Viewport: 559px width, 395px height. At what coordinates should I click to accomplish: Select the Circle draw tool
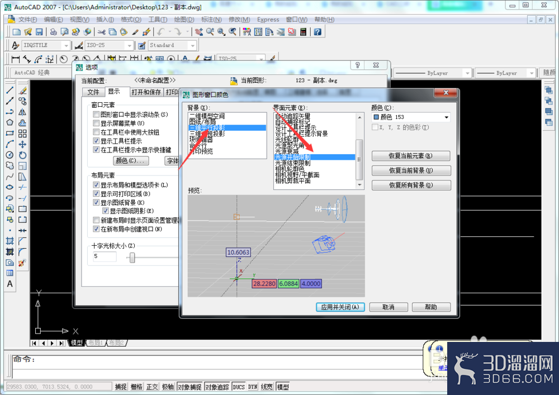[x=10, y=155]
